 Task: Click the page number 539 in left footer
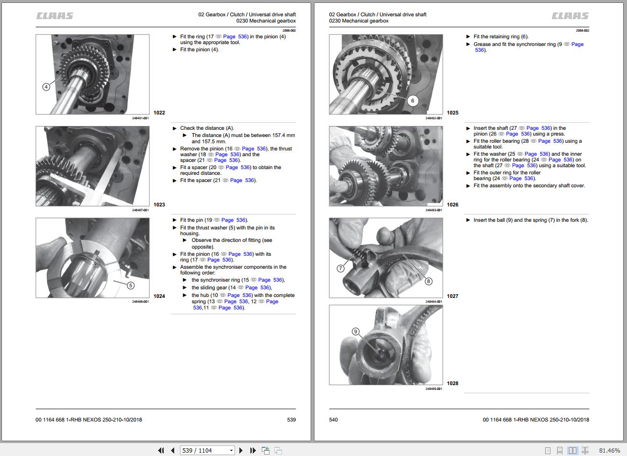pos(291,420)
